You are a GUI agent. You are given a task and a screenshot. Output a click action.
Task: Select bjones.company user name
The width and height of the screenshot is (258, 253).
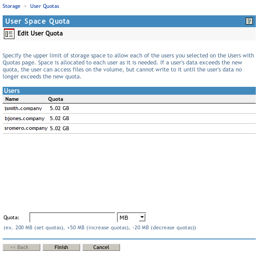(25, 118)
